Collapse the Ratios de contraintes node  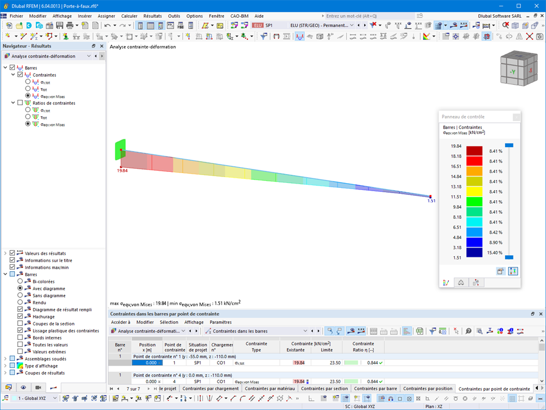(13, 103)
